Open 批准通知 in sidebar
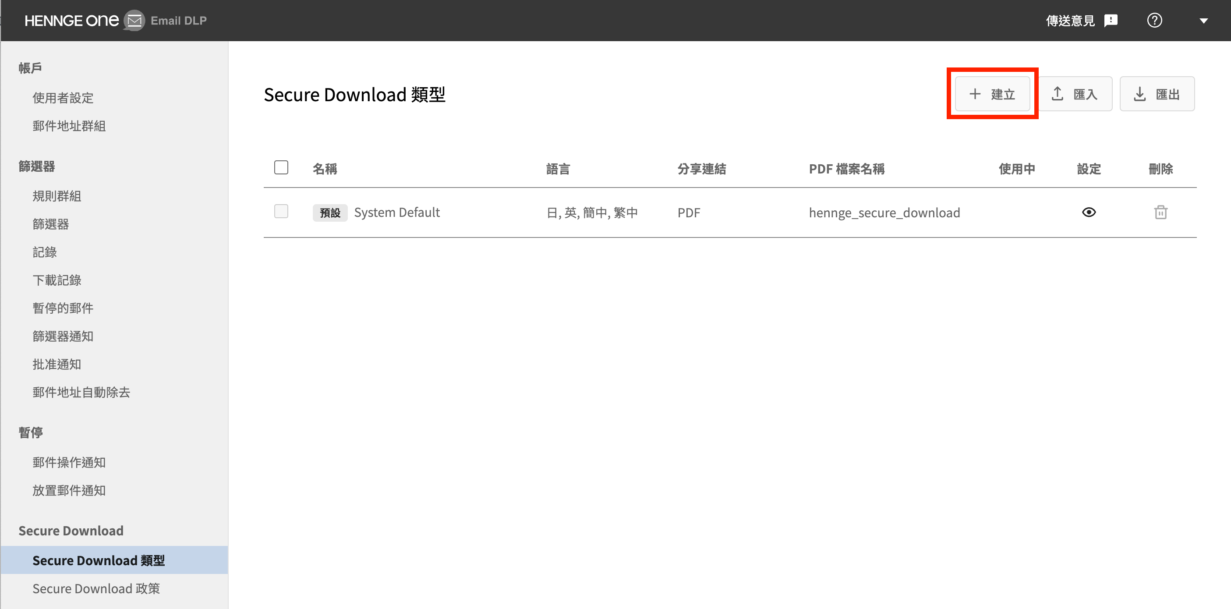 57,364
